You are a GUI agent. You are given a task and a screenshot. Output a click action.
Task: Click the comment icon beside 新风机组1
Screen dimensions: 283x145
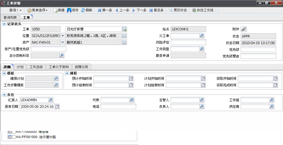tap(124, 42)
